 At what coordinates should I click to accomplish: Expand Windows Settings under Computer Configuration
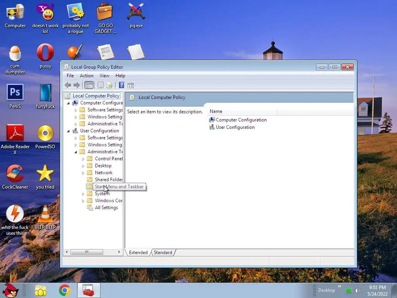coord(76,117)
